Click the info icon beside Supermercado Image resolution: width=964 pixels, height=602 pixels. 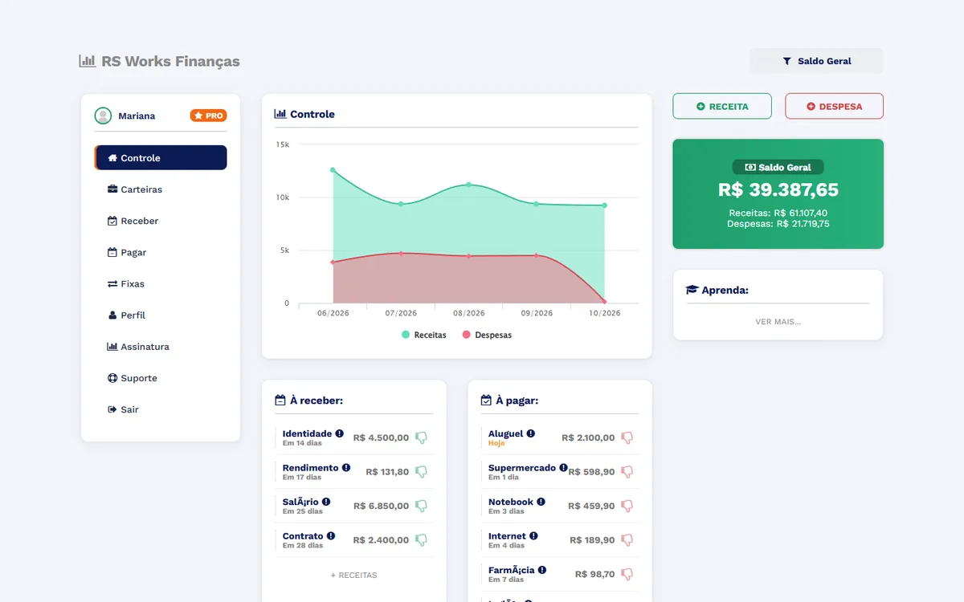click(564, 467)
